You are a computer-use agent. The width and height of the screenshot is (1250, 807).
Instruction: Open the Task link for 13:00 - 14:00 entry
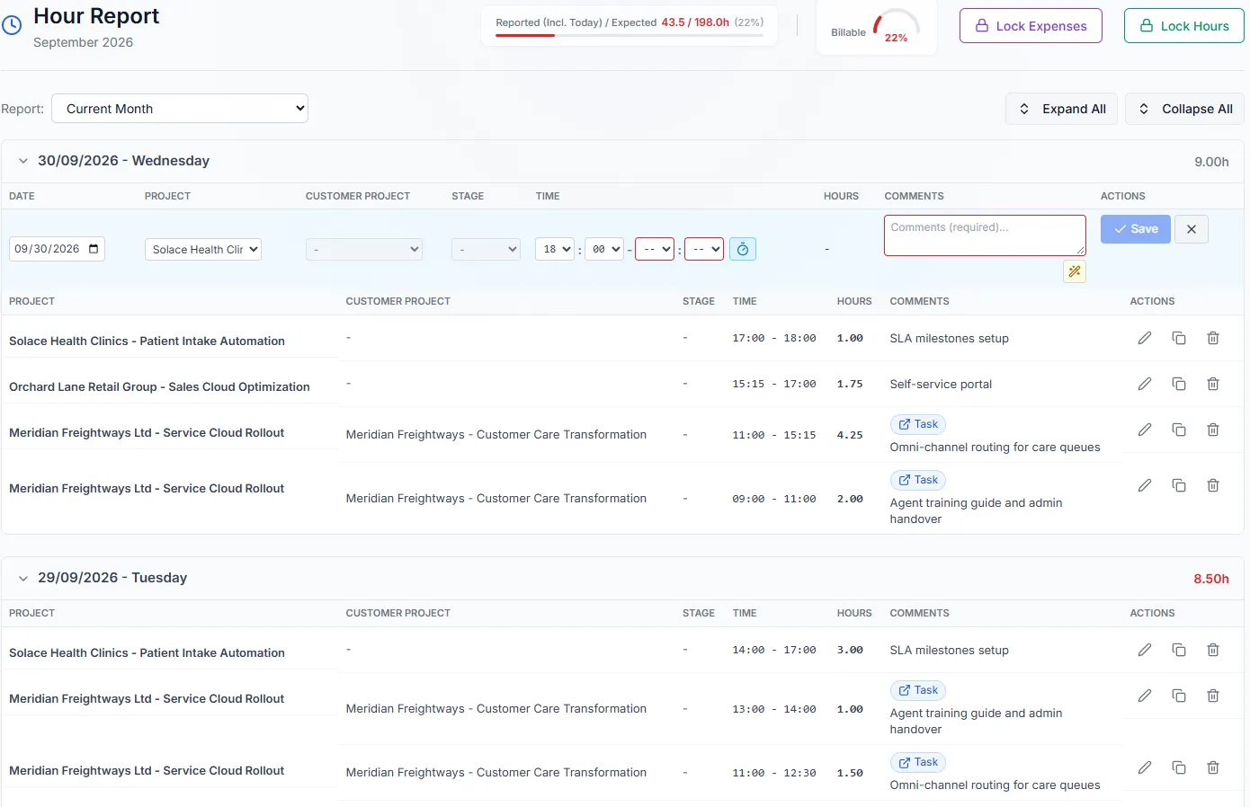(x=917, y=690)
